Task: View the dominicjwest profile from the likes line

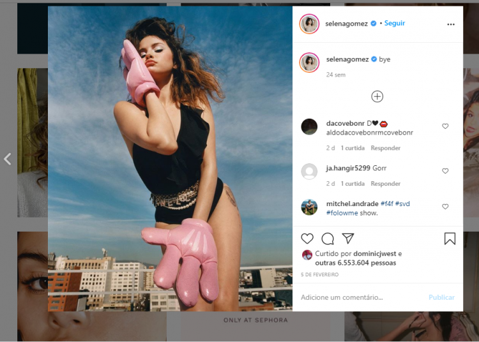Action: point(374,253)
